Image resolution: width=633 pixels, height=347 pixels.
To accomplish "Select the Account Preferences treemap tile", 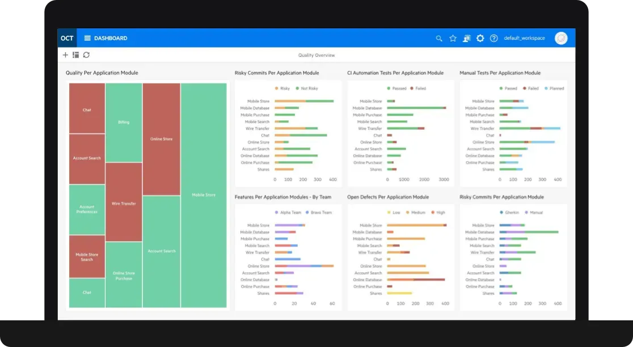I will (87, 210).
